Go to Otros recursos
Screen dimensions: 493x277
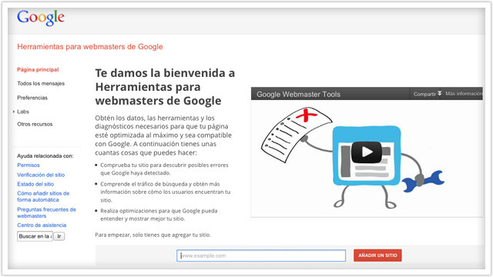35,124
